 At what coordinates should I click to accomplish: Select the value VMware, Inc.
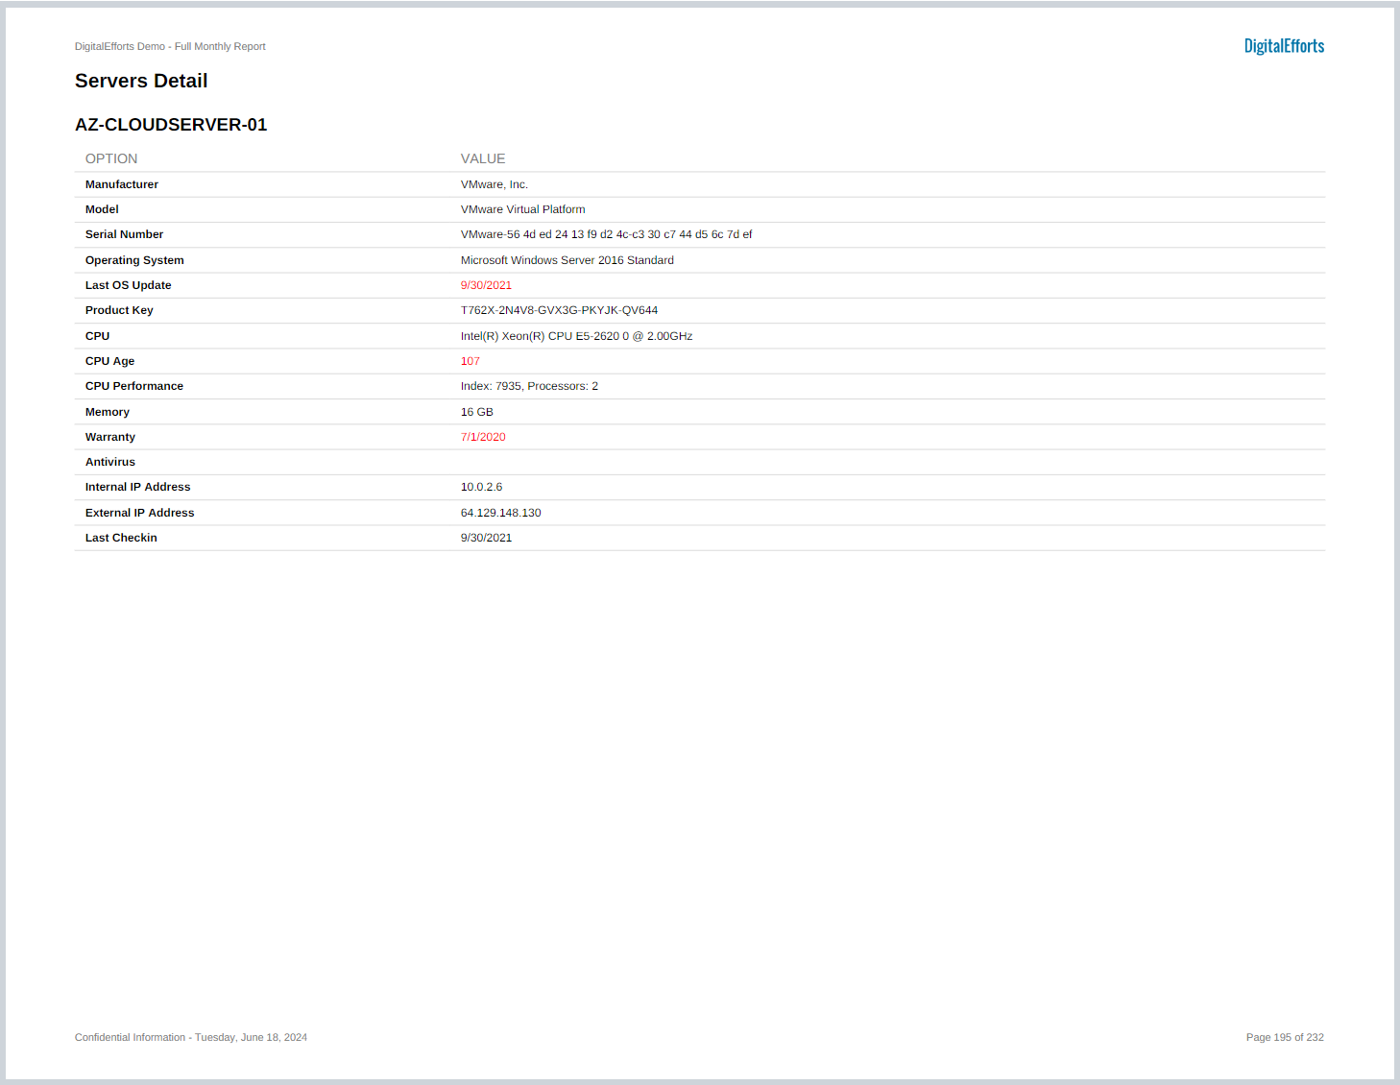click(x=495, y=184)
